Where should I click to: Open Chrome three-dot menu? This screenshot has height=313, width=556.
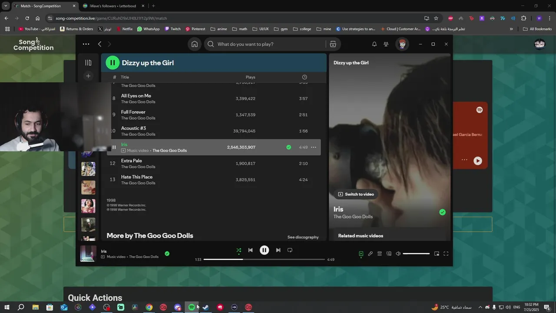549,18
